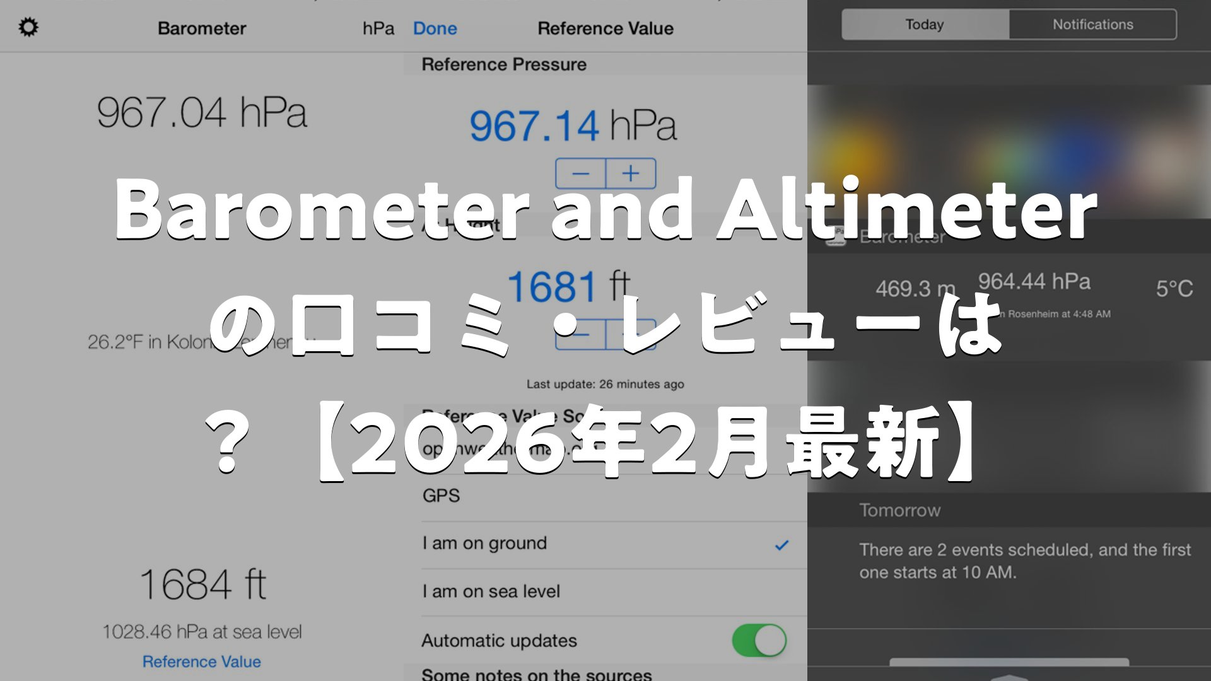
Task: Select "I am on ground" option
Action: pyautogui.click(x=484, y=544)
